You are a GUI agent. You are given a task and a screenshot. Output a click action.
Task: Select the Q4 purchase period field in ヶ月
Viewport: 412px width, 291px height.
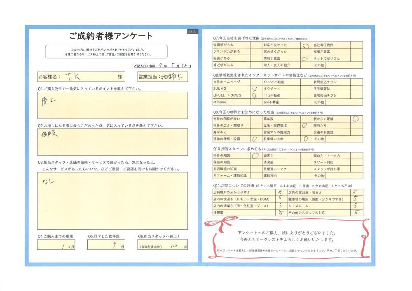tap(56, 245)
